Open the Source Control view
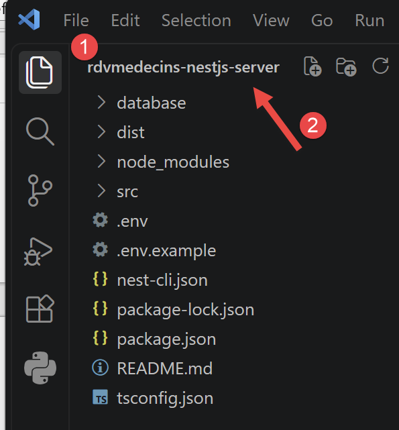Image resolution: width=399 pixels, height=430 pixels. click(x=40, y=191)
